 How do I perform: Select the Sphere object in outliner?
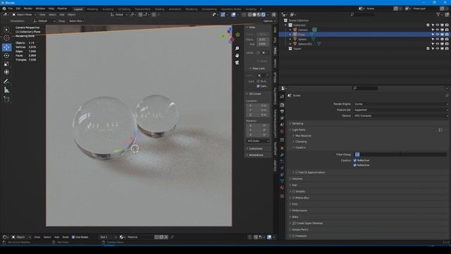tap(302, 40)
